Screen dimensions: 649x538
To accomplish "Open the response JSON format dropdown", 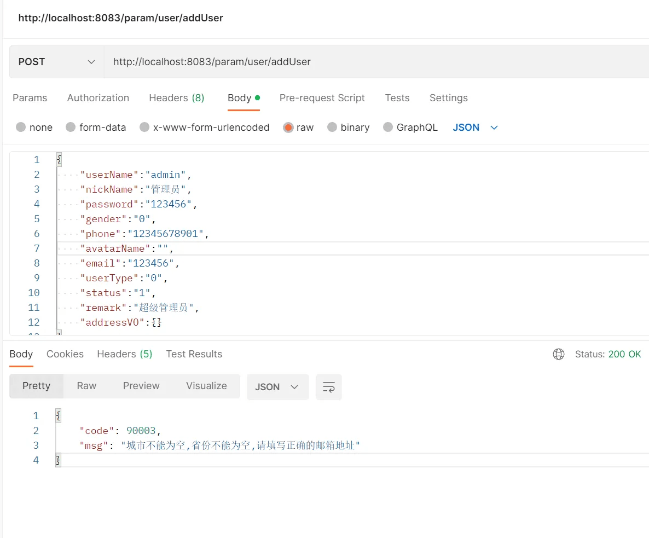I will tap(277, 387).
